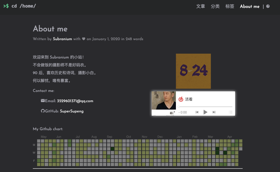This screenshot has height=172, width=280.
Task: Open the SuperSupeng GitHub link
Action: 72,111
